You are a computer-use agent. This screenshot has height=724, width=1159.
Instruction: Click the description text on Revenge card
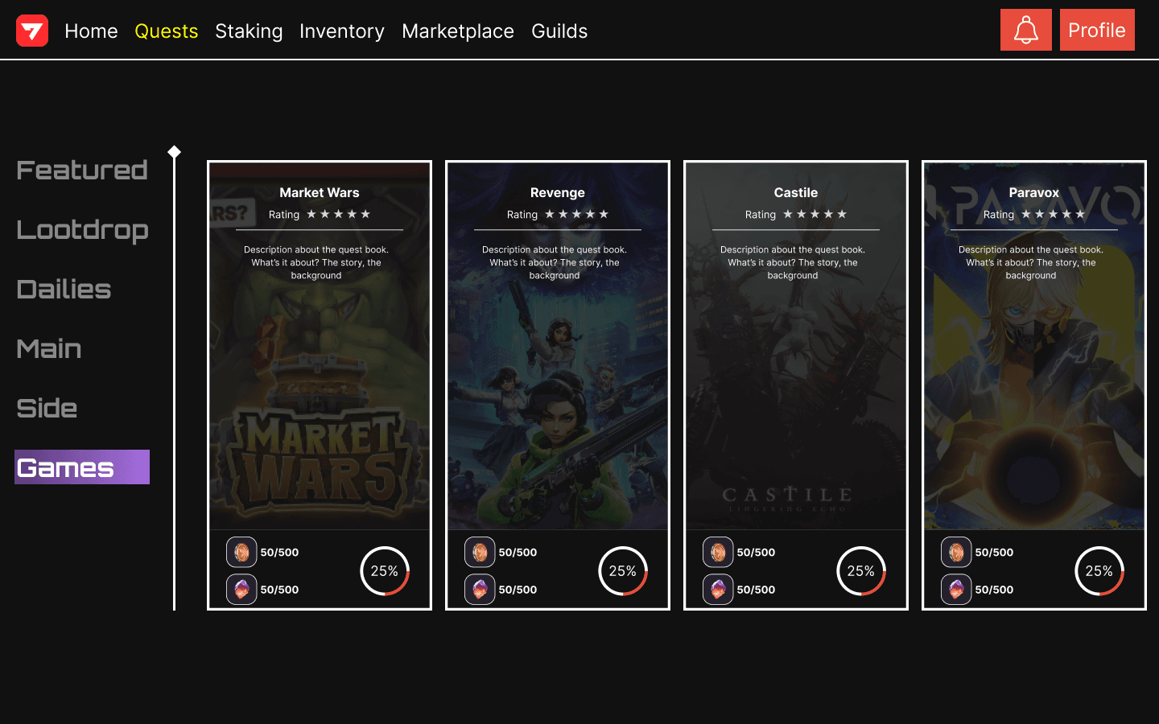(555, 262)
